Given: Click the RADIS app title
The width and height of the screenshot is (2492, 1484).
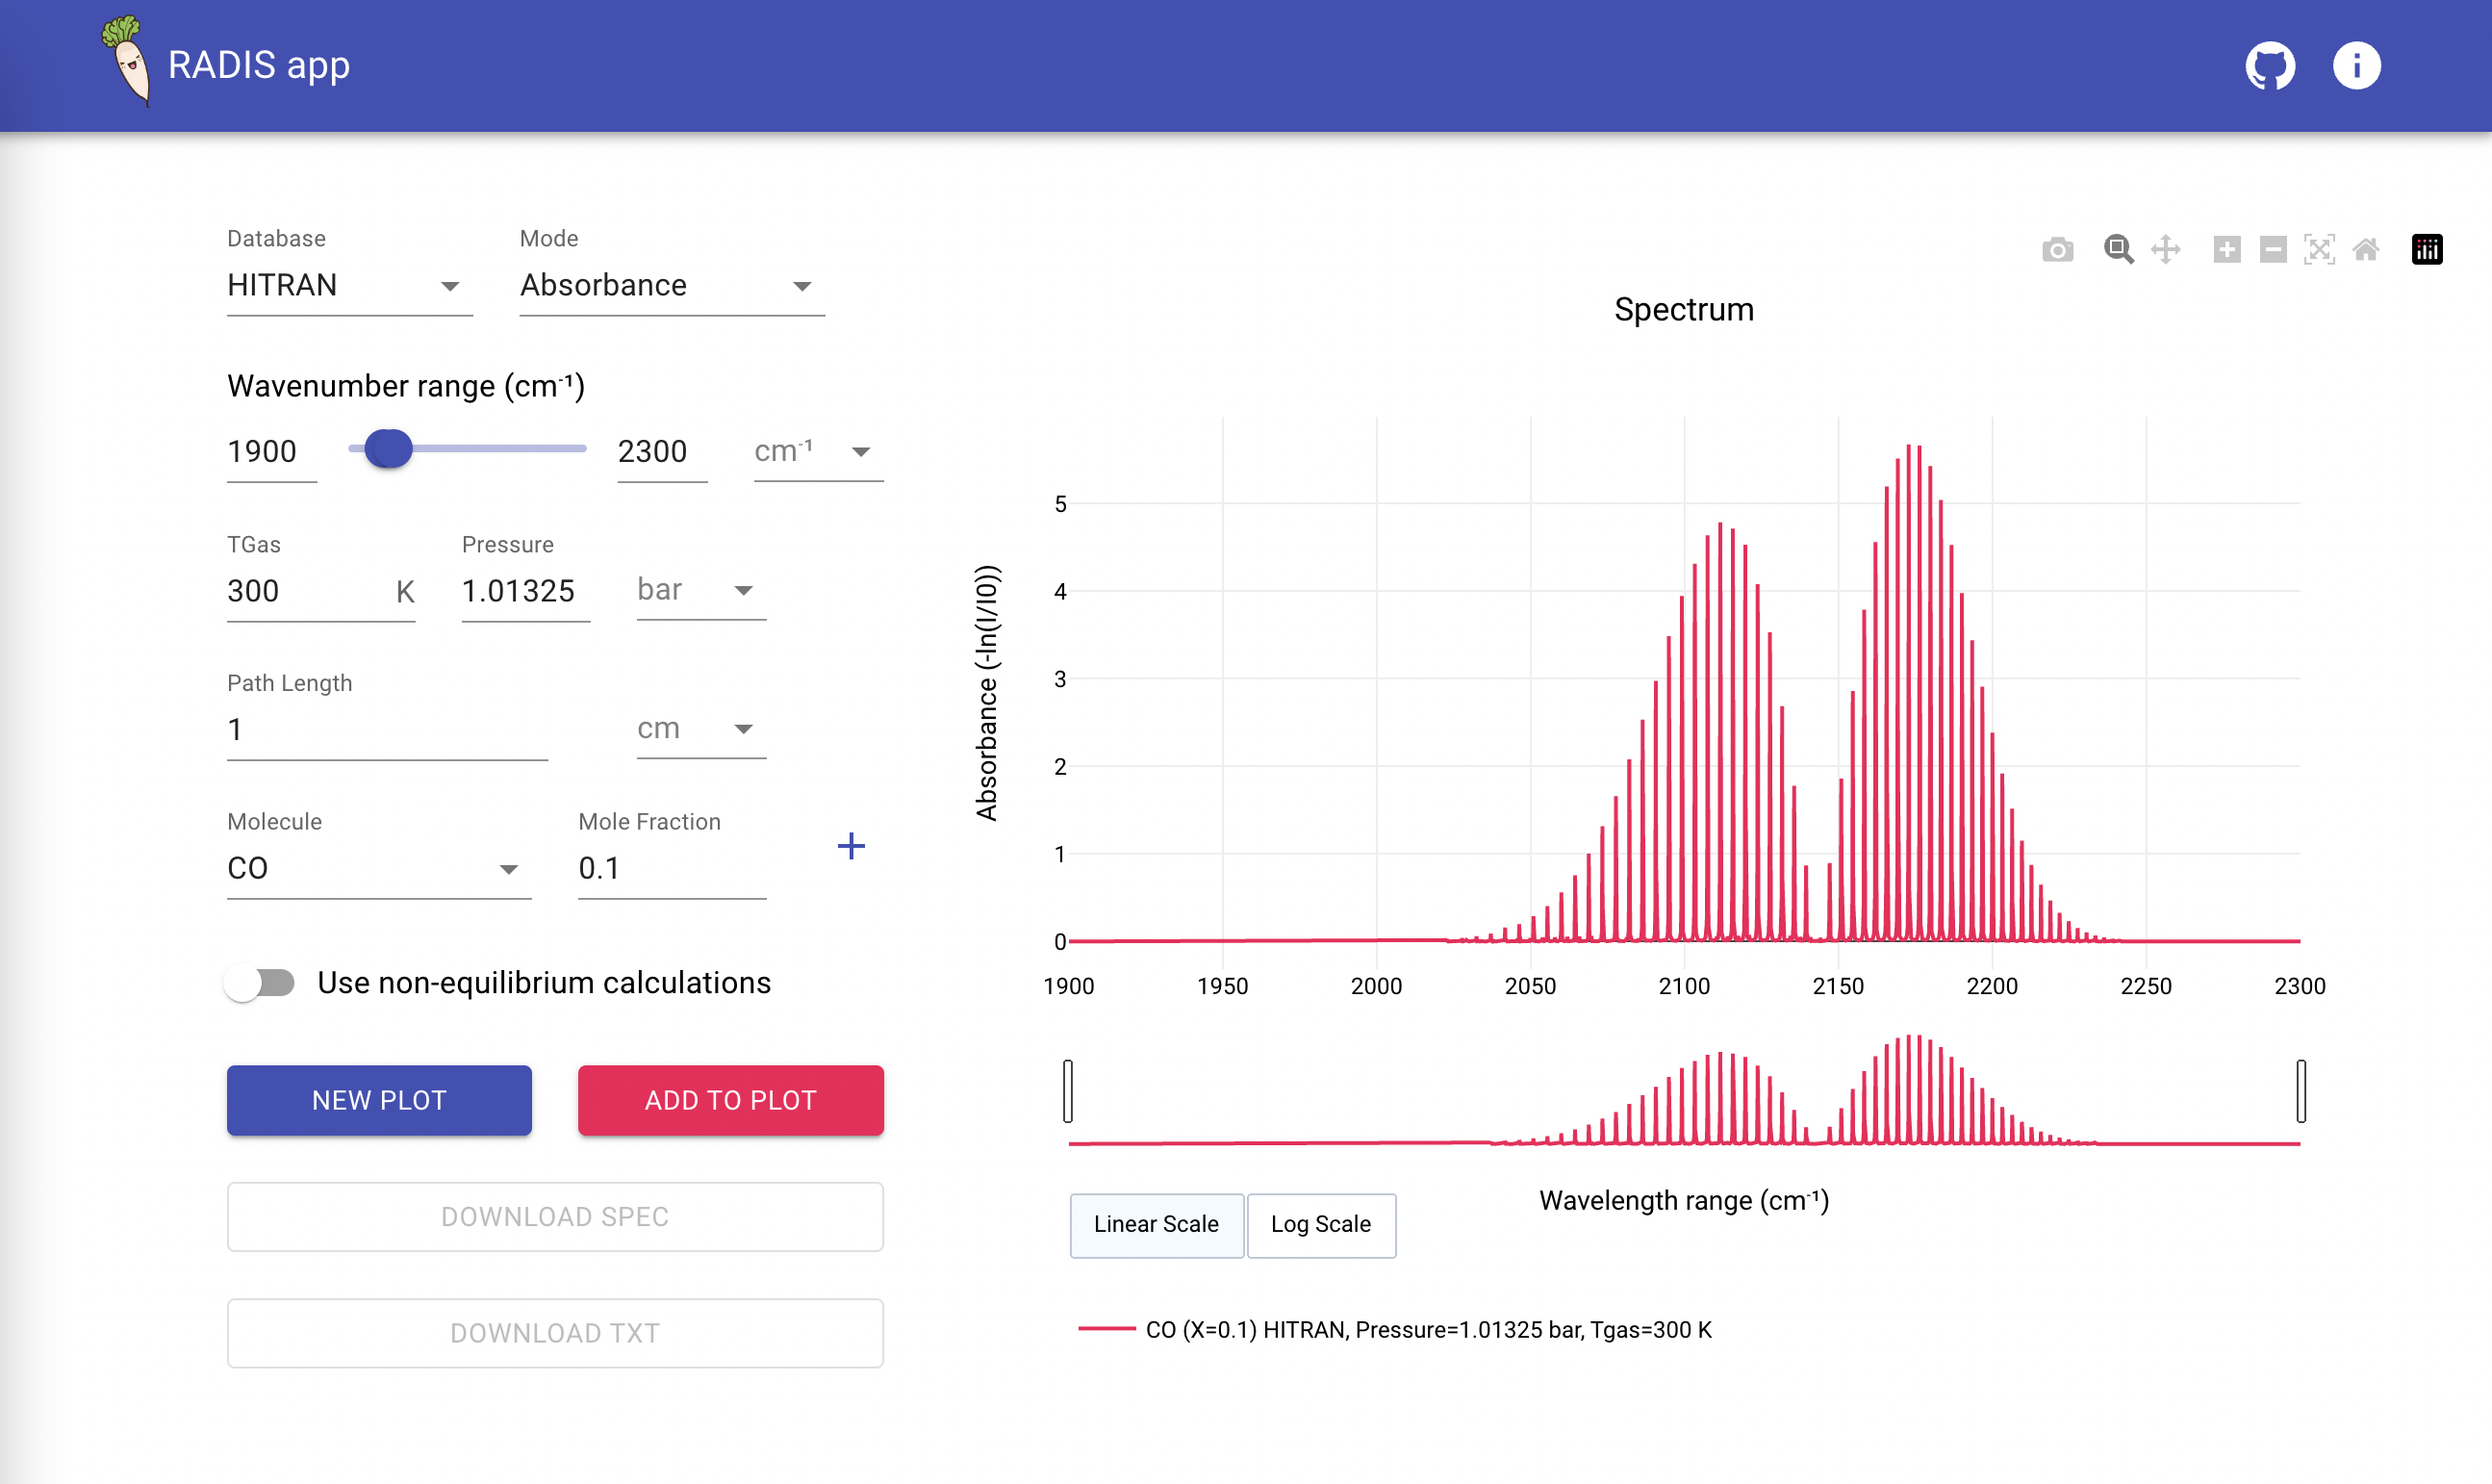Looking at the screenshot, I should [259, 65].
